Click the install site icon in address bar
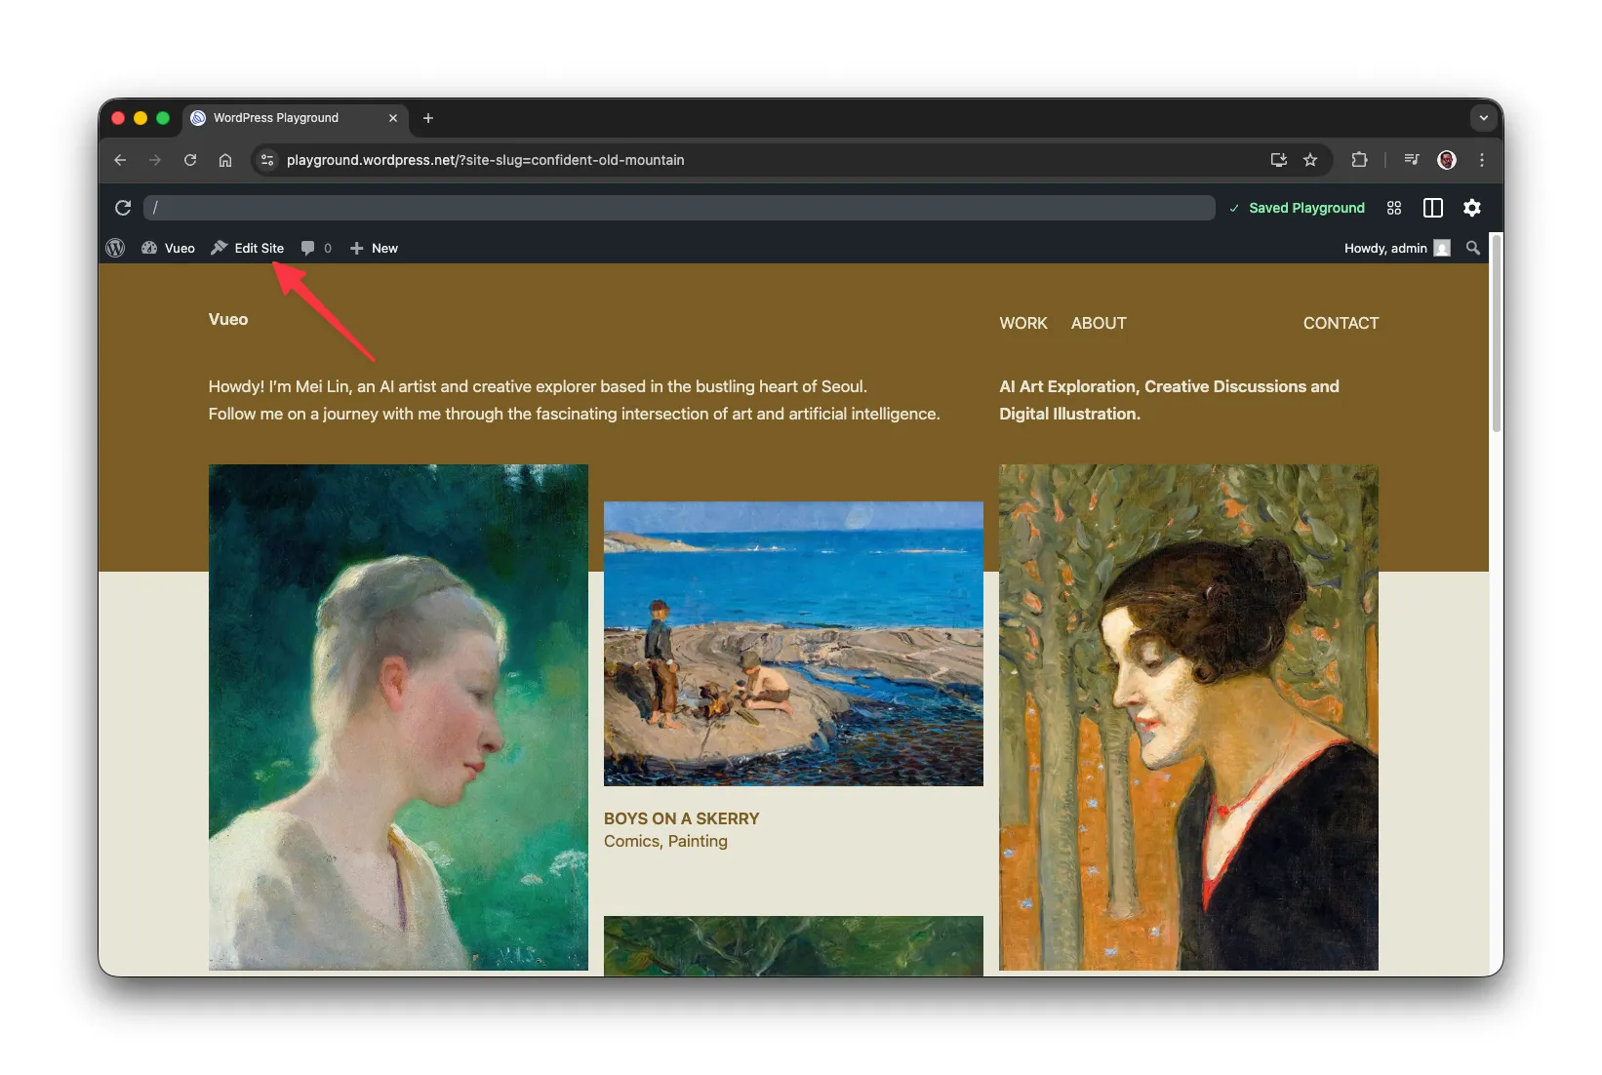This screenshot has width=1602, height=1075. tap(1278, 160)
